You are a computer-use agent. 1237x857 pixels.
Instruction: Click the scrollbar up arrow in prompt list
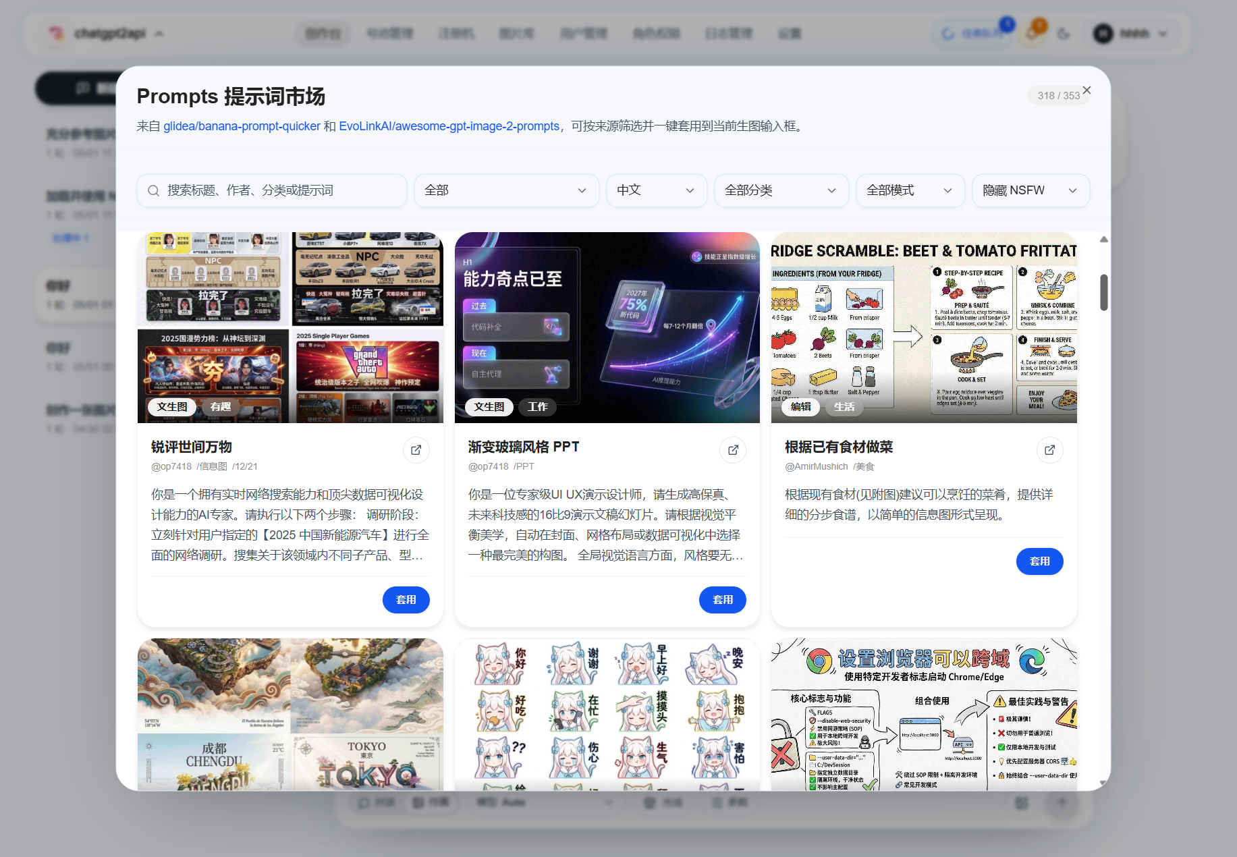pyautogui.click(x=1104, y=240)
